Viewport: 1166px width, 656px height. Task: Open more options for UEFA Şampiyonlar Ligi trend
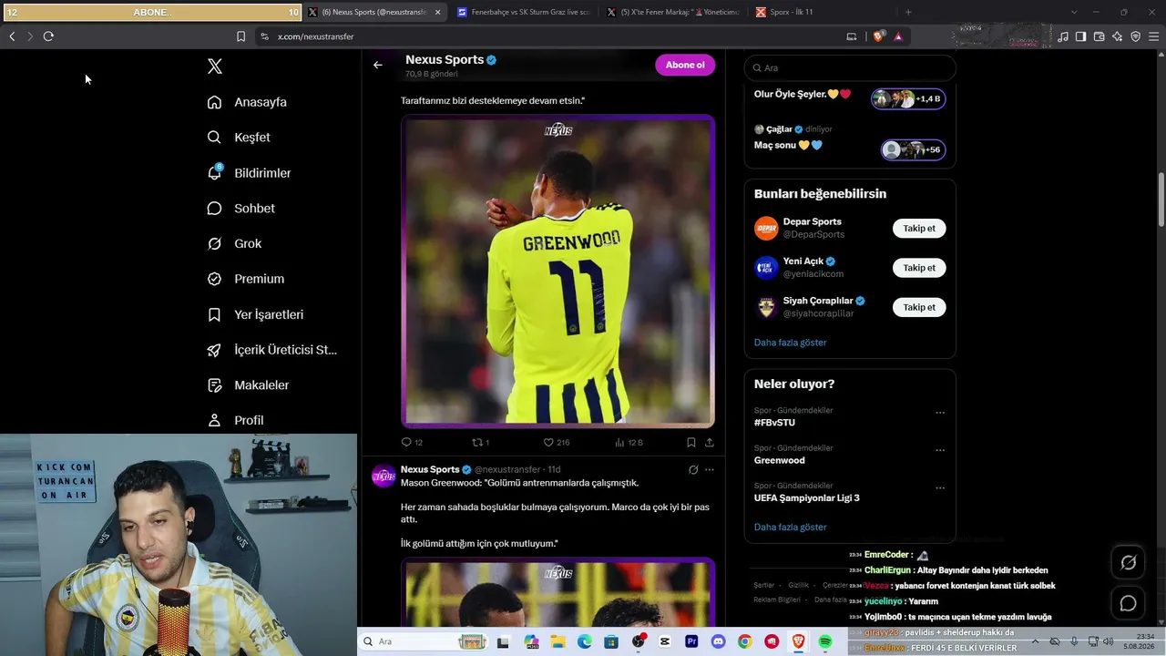[940, 488]
